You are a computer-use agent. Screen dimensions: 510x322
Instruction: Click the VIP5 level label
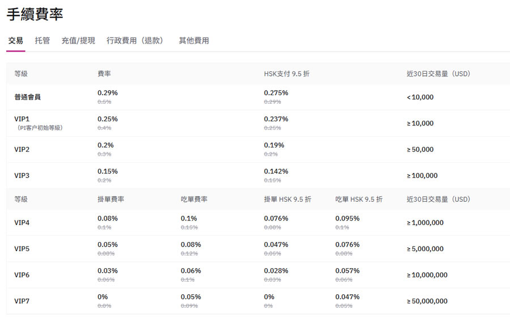point(22,249)
